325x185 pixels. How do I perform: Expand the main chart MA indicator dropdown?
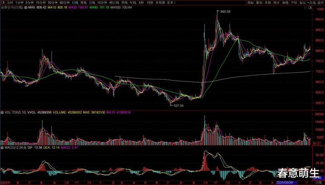point(26,8)
